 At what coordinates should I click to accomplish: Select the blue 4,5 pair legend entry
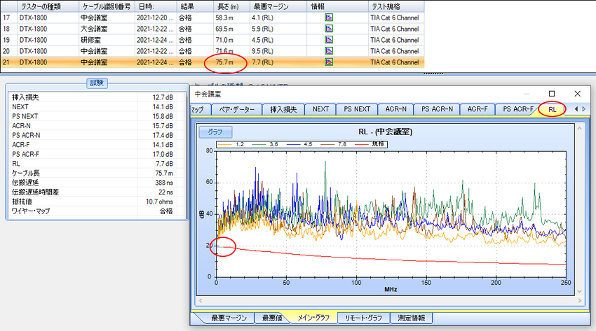coord(299,144)
